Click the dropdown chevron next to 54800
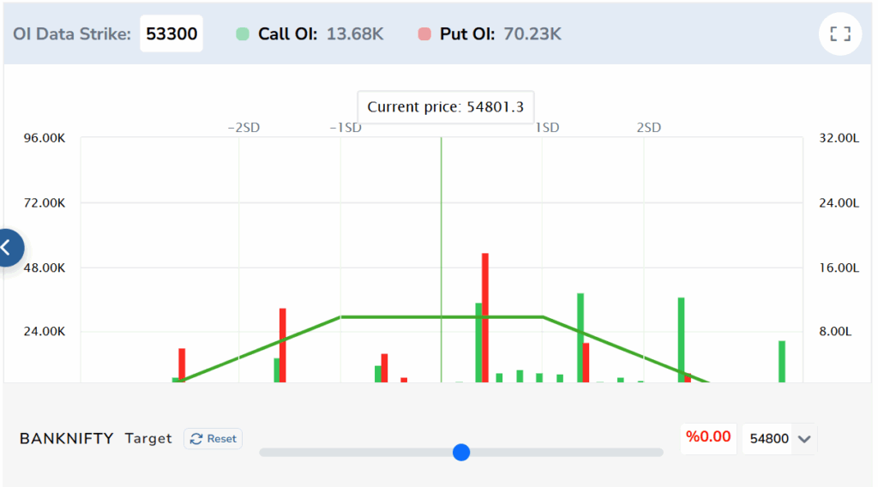 (804, 440)
